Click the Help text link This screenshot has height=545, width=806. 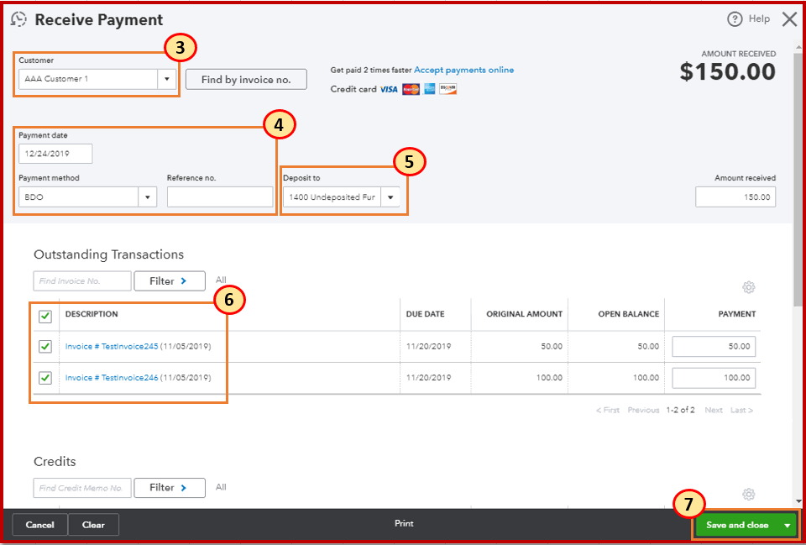pos(759,19)
